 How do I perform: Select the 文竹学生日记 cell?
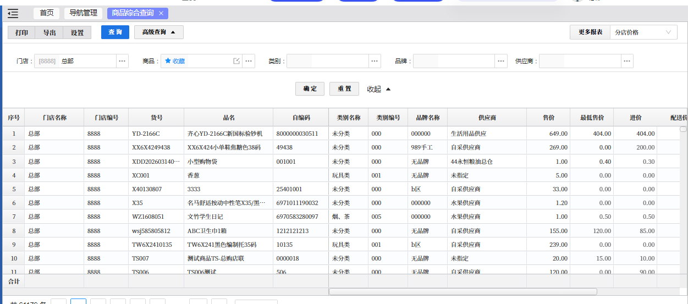229,217
